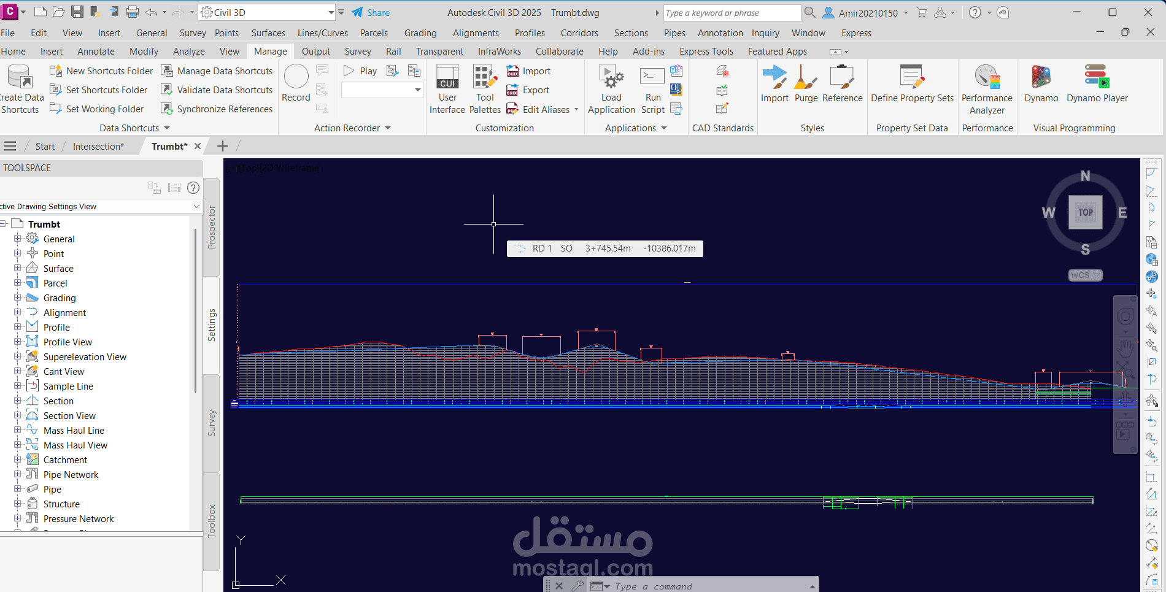1166x592 pixels.
Task: Open the Edit Aliases dropdown arrow
Action: (576, 109)
